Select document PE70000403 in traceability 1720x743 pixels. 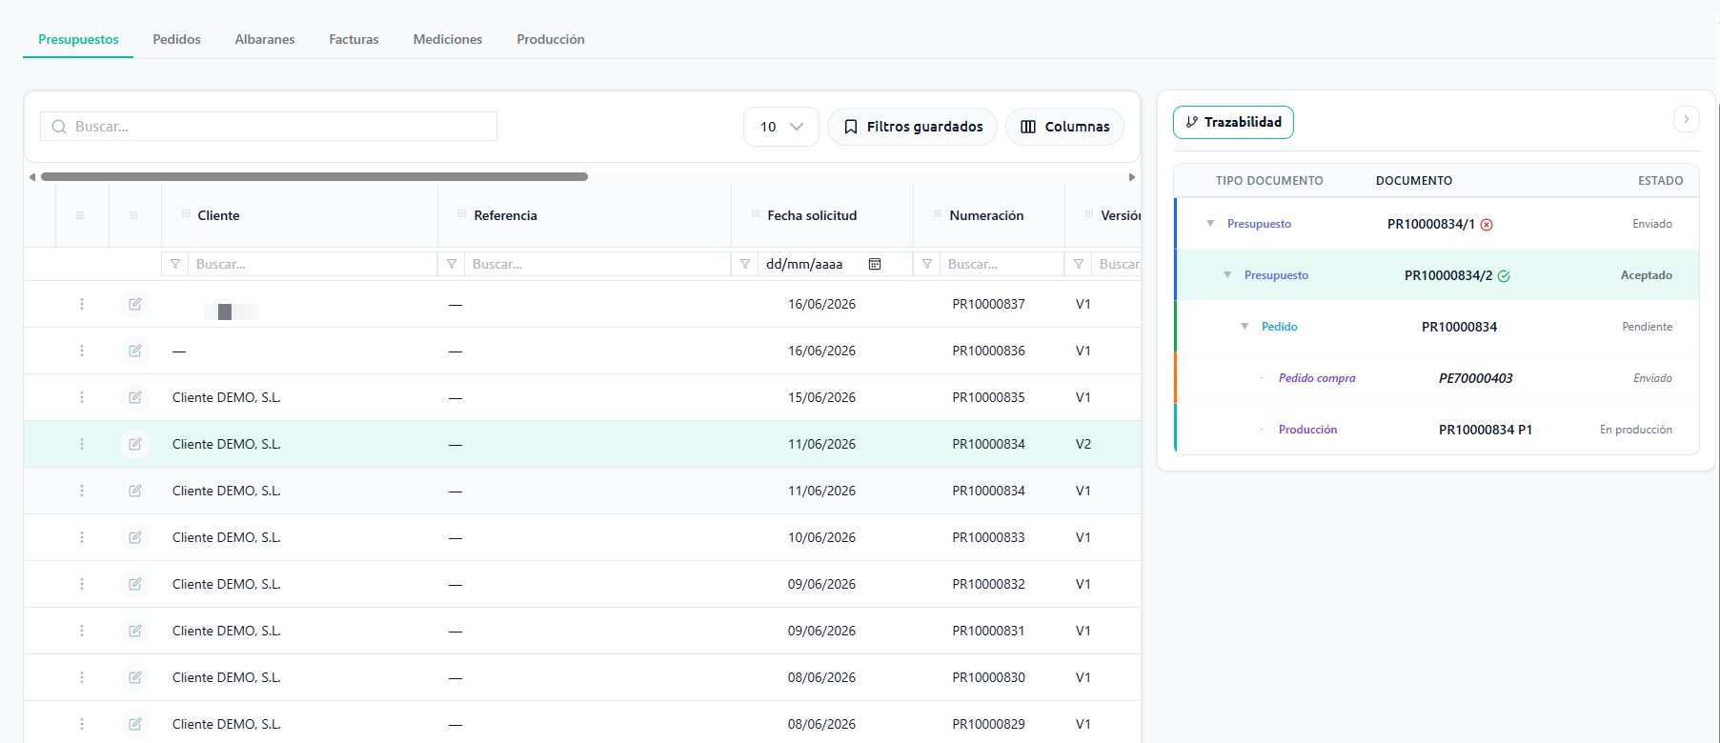[x=1475, y=378]
